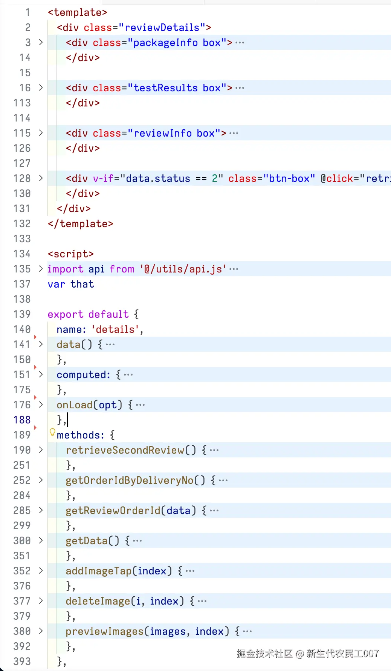Screen dimensions: 391x671
Task: Click the ellipsis after '@/utils/api.js' import
Action: pos(234,269)
